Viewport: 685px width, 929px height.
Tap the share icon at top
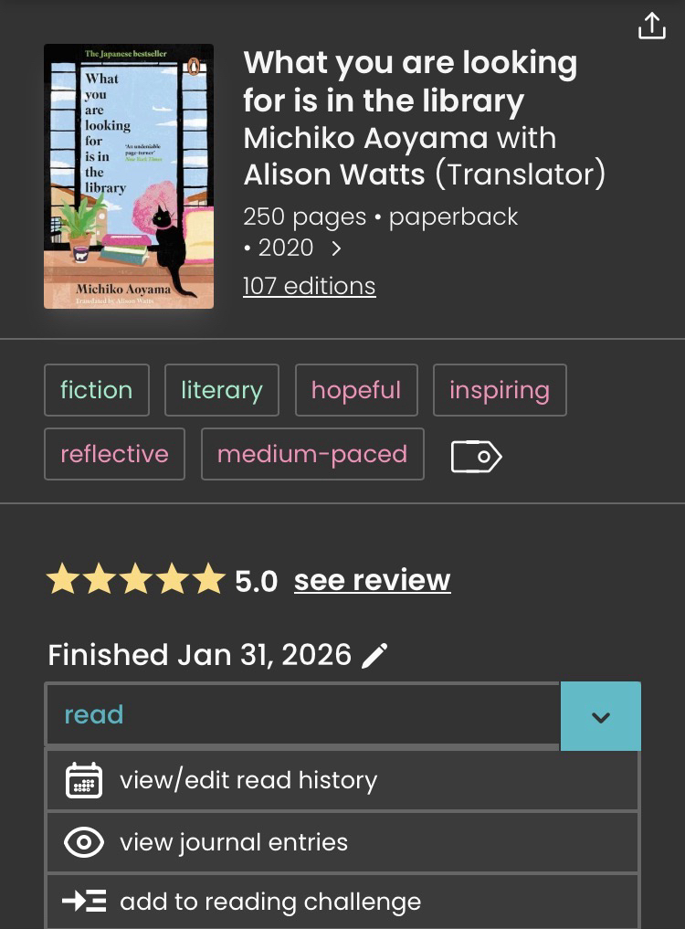[x=651, y=26]
